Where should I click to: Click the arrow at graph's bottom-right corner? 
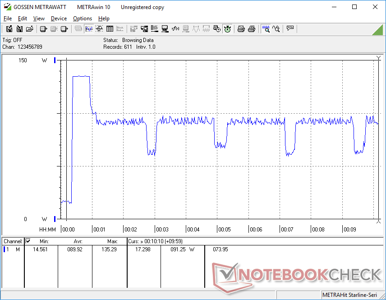pyautogui.click(x=379, y=220)
